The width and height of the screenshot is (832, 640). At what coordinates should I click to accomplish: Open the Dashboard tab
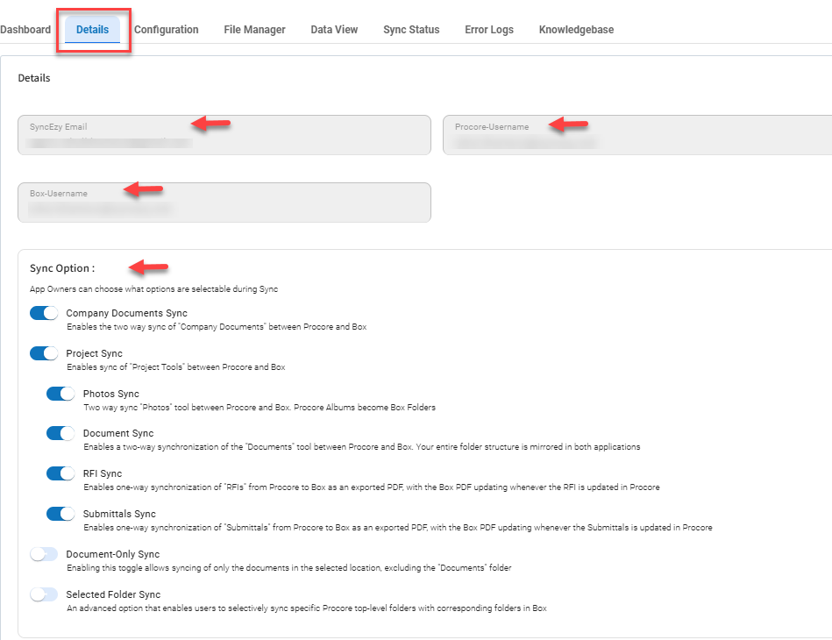pyautogui.click(x=25, y=30)
